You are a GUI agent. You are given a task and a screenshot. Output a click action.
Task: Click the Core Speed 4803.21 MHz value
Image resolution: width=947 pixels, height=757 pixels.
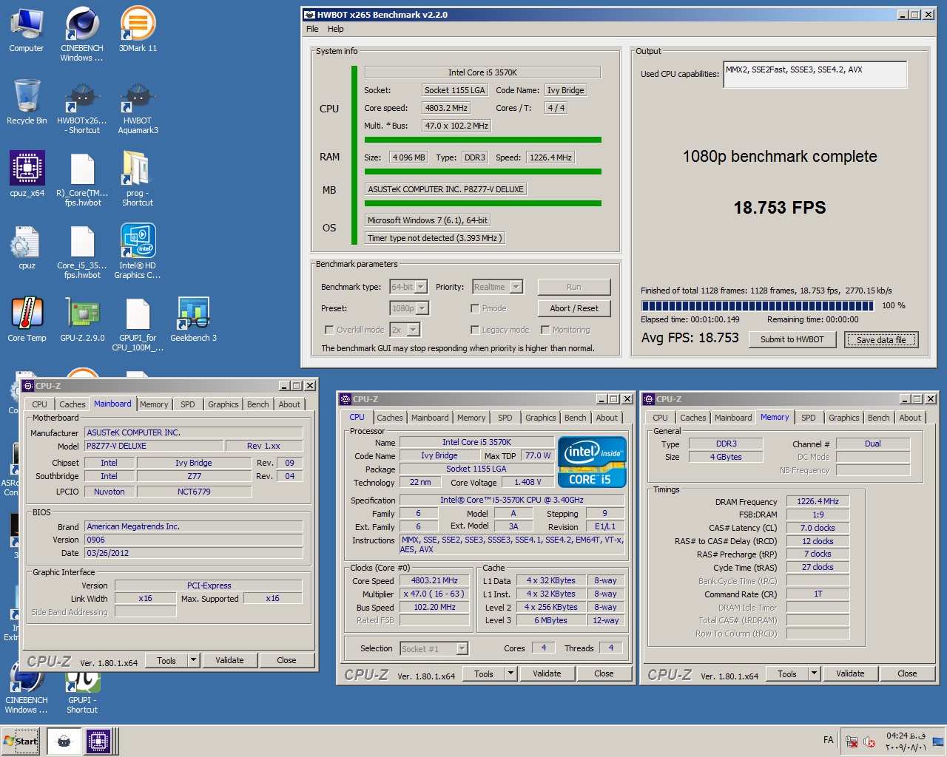coord(435,580)
